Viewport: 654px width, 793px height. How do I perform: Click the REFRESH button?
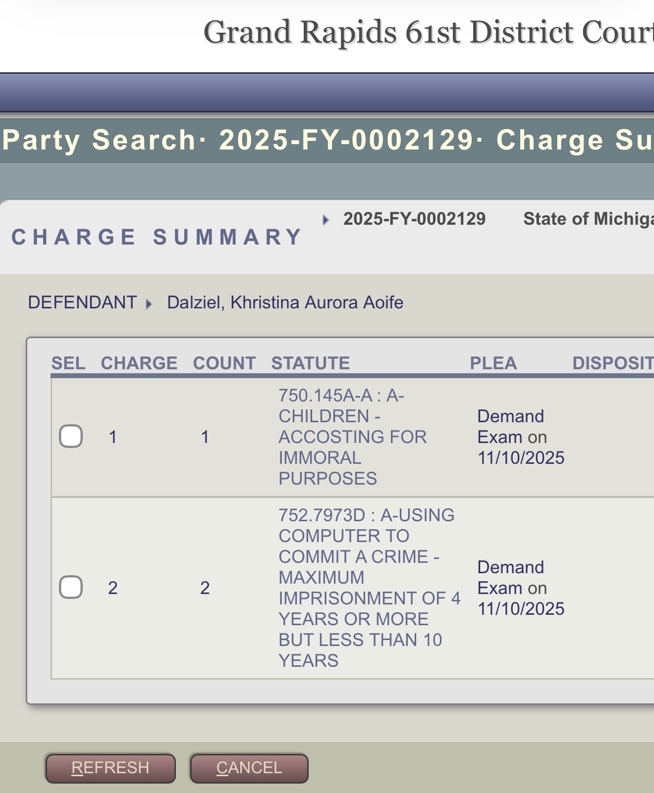click(x=110, y=768)
